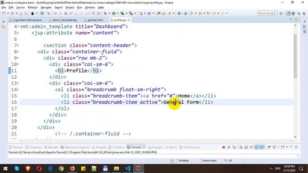Toggle Show Console On Error Output
The height and width of the screenshot is (173, 308).
tap(262, 147)
